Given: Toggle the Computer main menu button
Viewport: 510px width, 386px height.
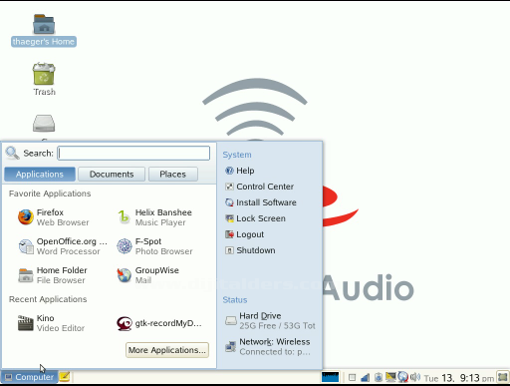Looking at the screenshot, I should pos(29,377).
